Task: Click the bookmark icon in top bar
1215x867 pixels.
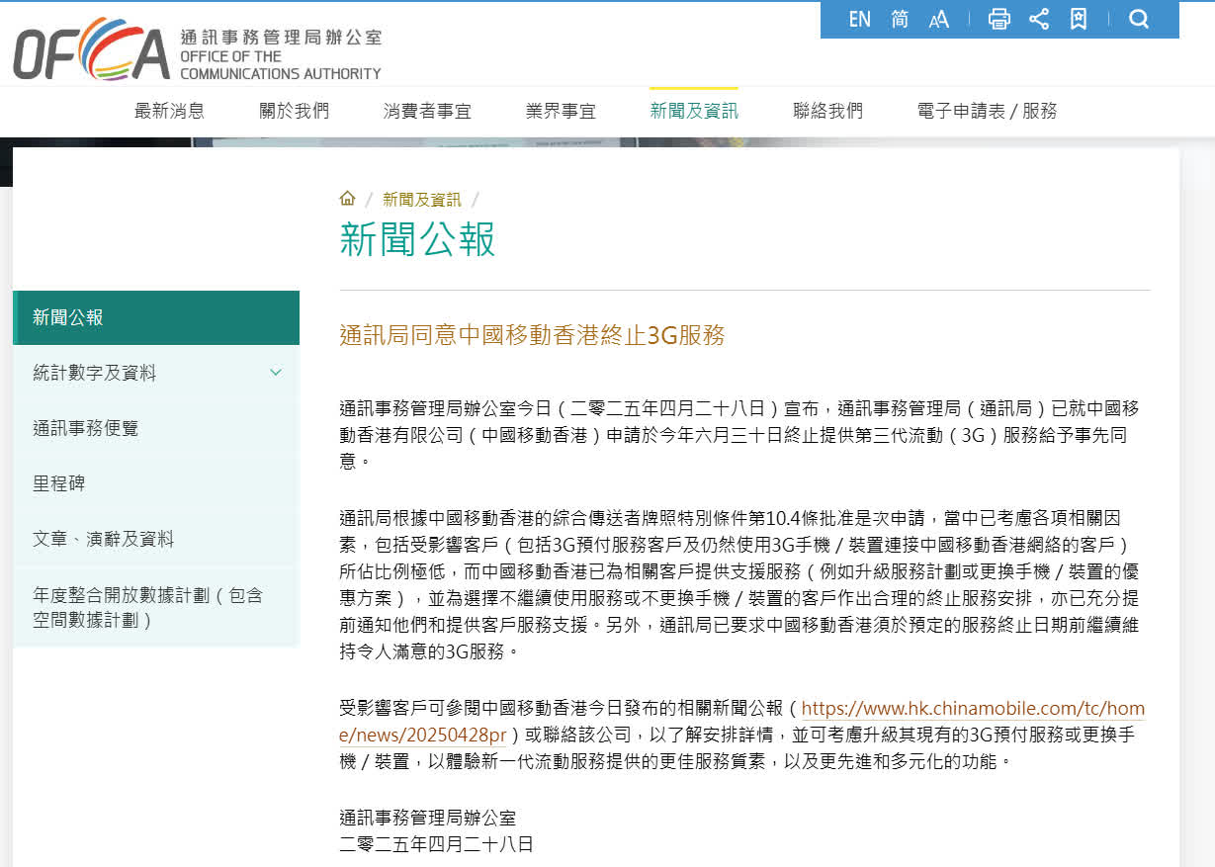Action: (x=1079, y=19)
